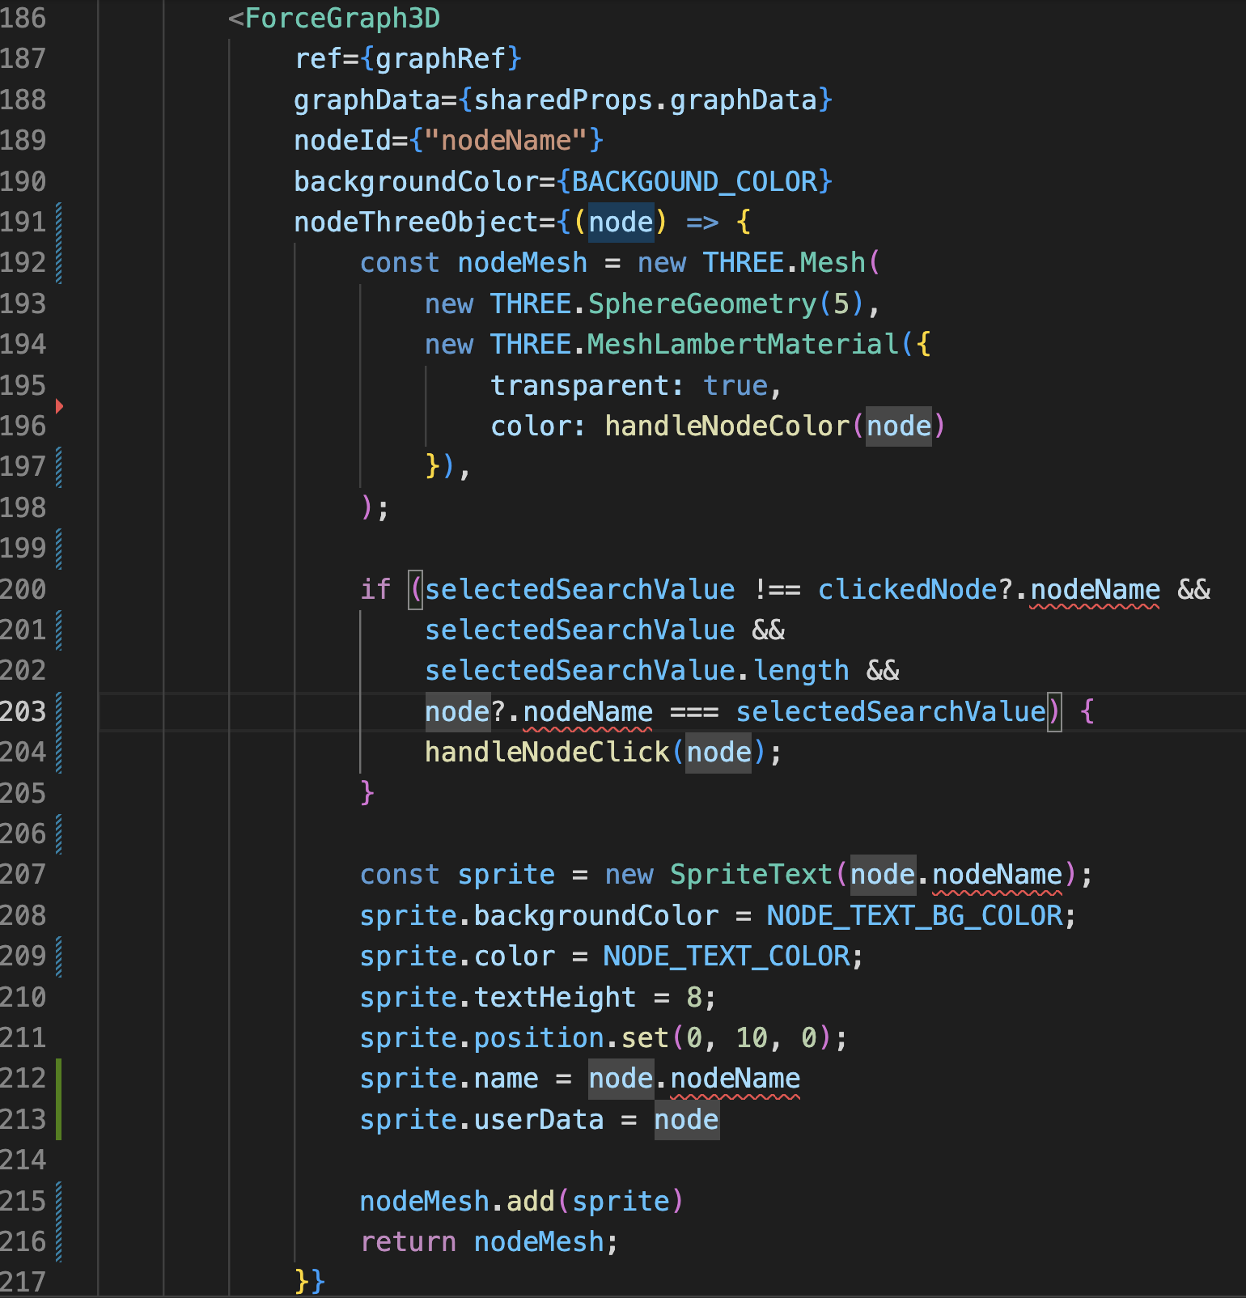Click MeshLambertMaterial on line 194

tap(743, 344)
